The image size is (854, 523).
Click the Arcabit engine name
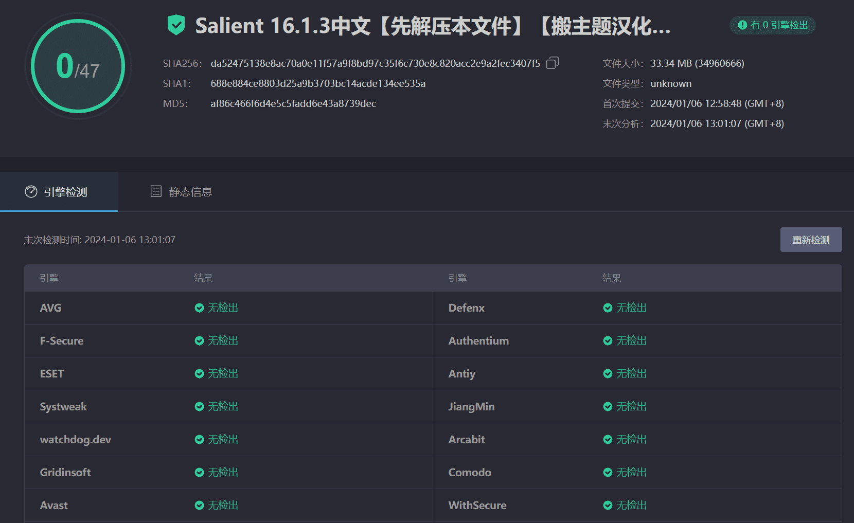pos(467,440)
